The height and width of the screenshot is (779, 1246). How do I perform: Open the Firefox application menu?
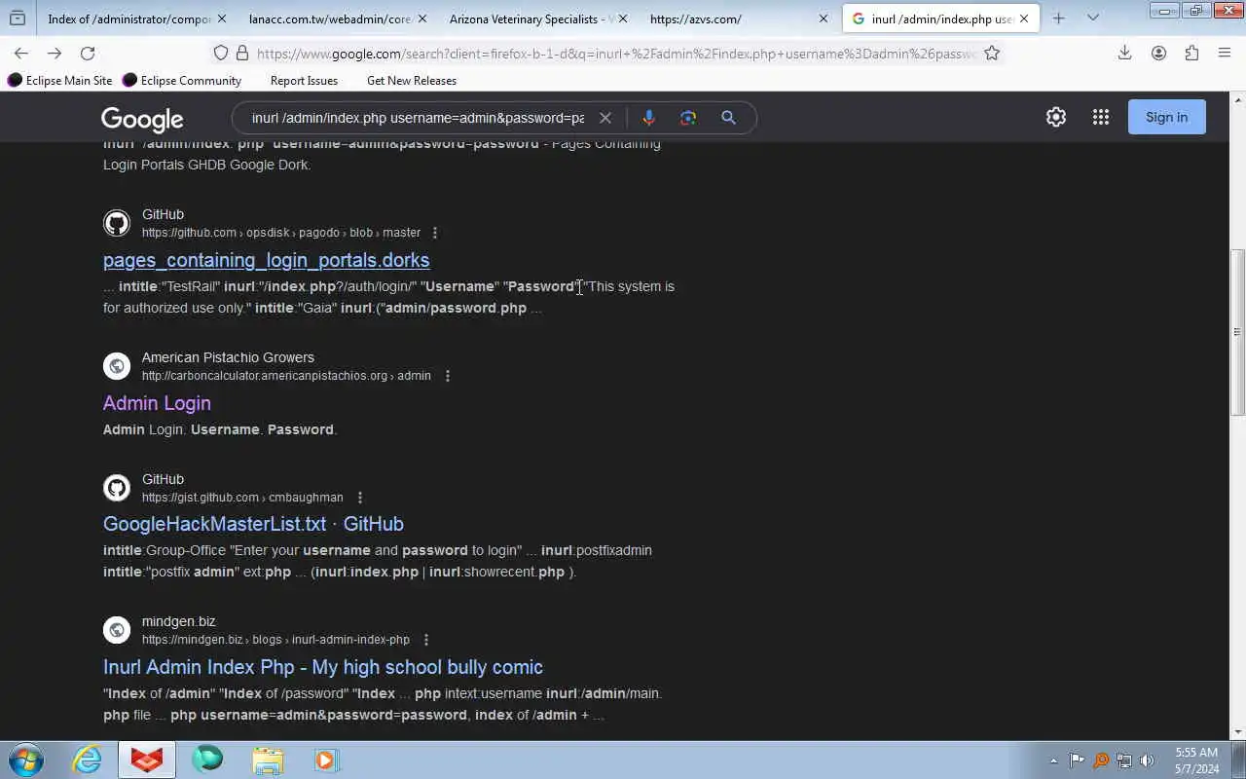coord(1225,54)
